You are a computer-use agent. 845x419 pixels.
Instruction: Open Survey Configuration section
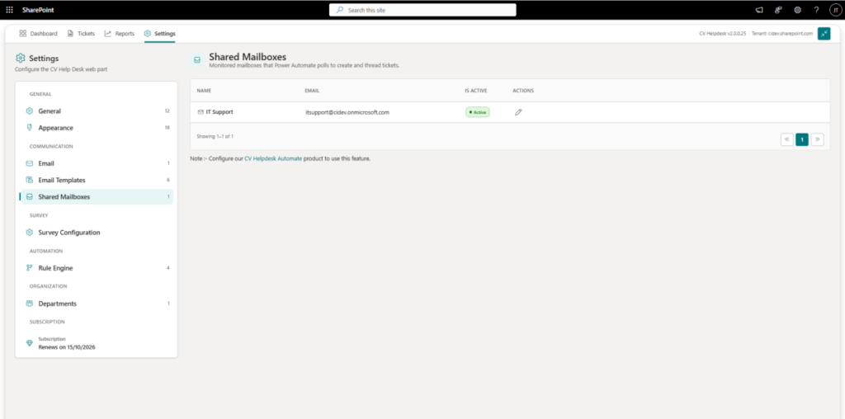coord(97,233)
